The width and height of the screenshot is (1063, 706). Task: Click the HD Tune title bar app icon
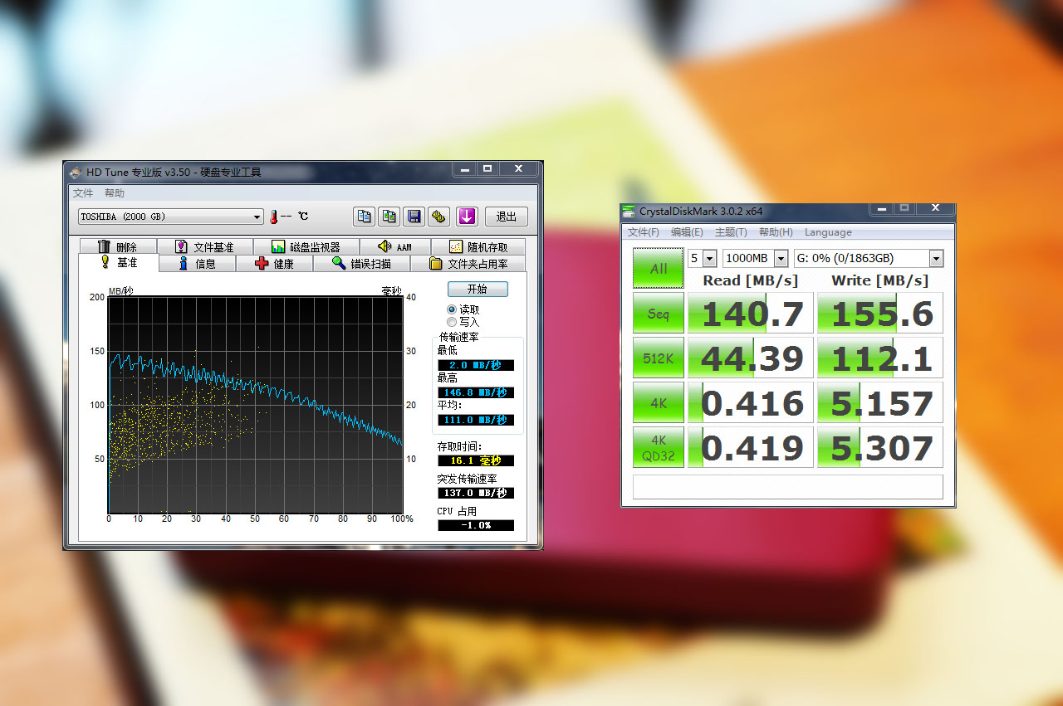[76, 173]
